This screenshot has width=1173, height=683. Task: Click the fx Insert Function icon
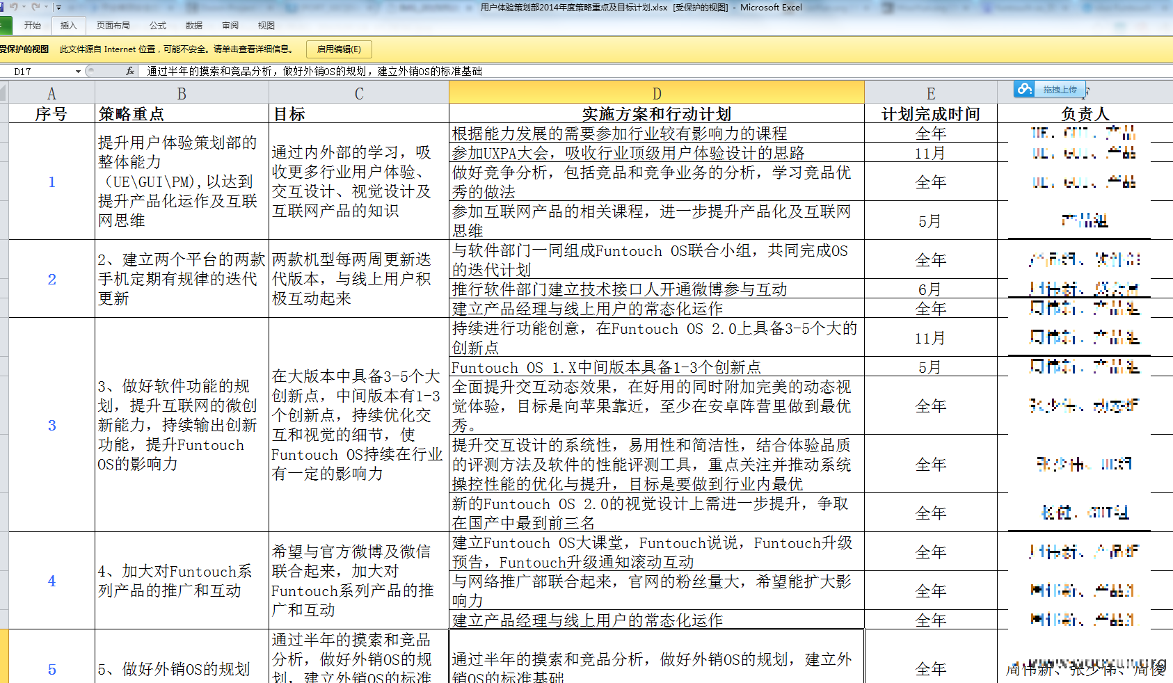click(130, 71)
